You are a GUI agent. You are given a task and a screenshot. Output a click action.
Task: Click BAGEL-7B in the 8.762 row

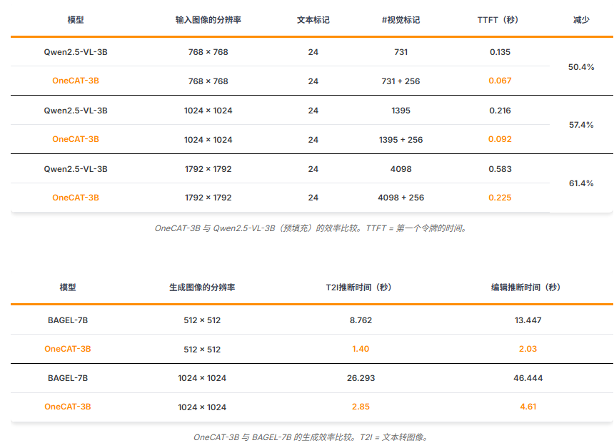click(68, 320)
